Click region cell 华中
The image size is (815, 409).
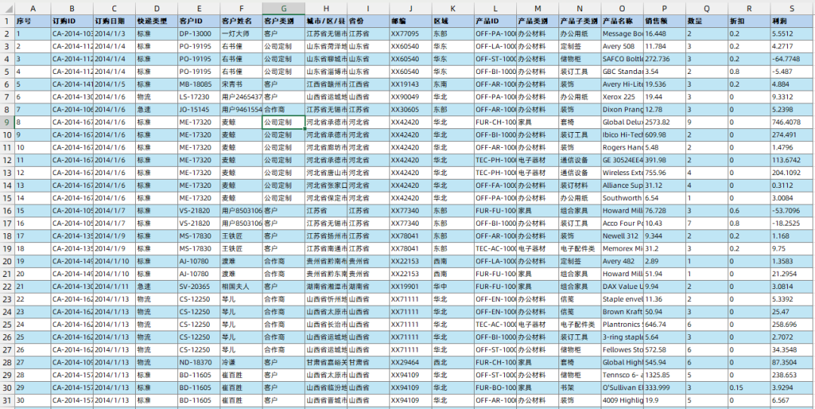click(453, 286)
